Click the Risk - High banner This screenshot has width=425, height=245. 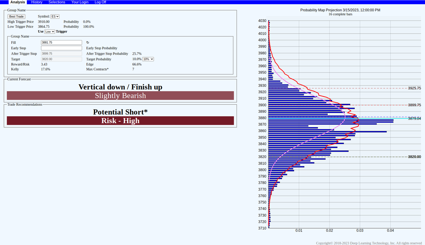pyautogui.click(x=120, y=121)
